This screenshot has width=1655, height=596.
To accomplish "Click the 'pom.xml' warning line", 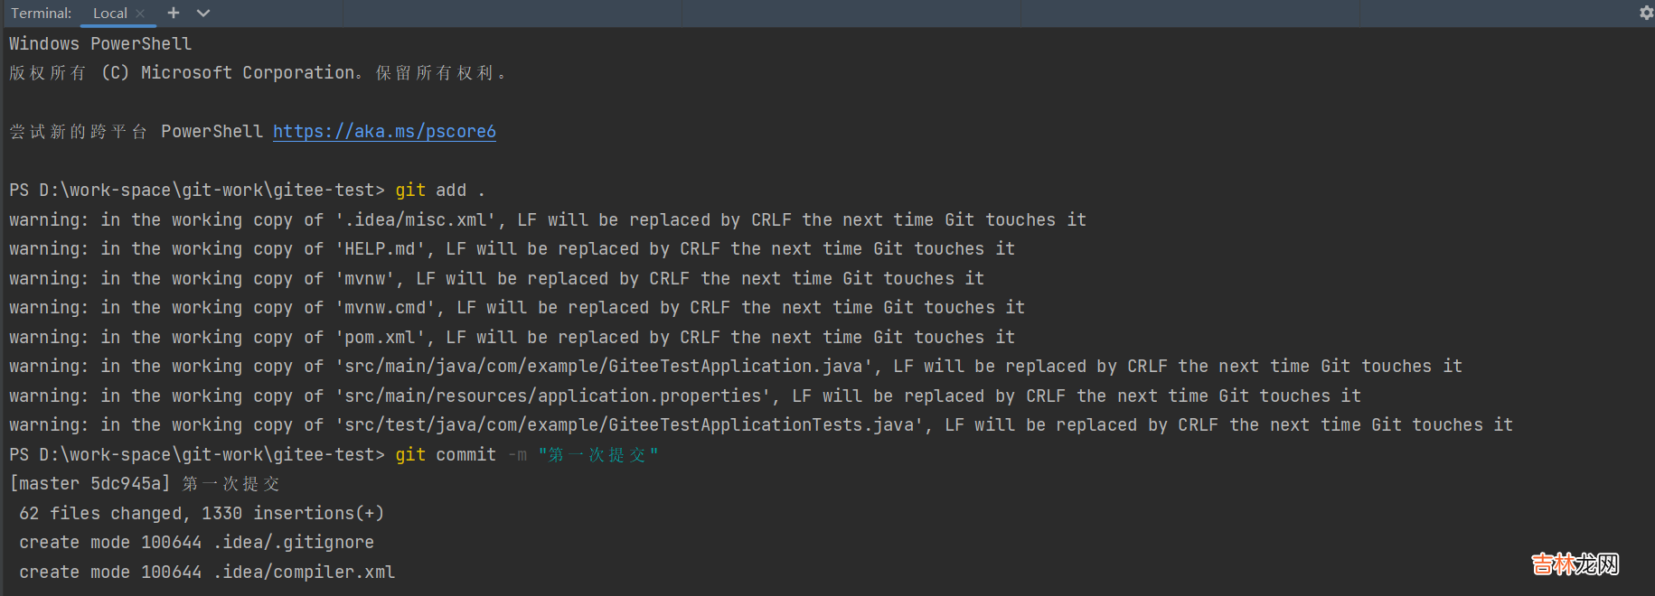I will tap(512, 338).
